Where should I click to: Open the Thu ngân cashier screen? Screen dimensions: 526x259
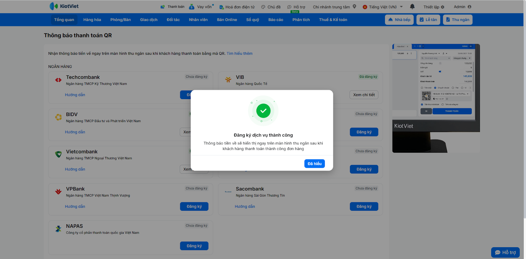[458, 20]
